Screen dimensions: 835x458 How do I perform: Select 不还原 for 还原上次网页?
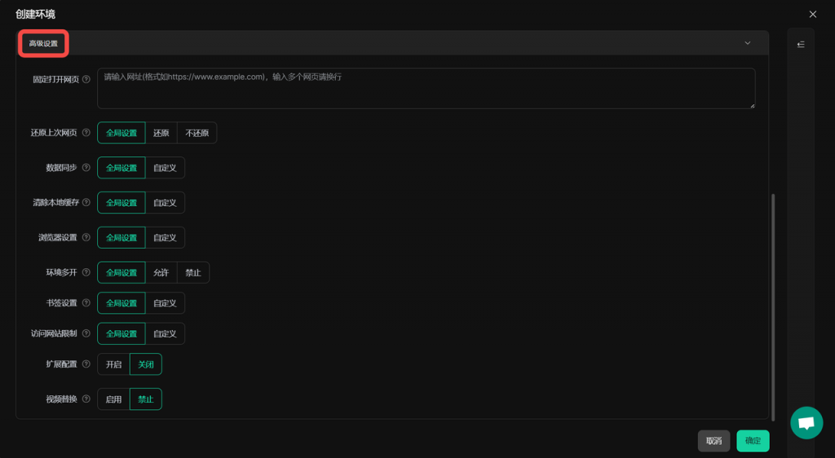(x=197, y=133)
